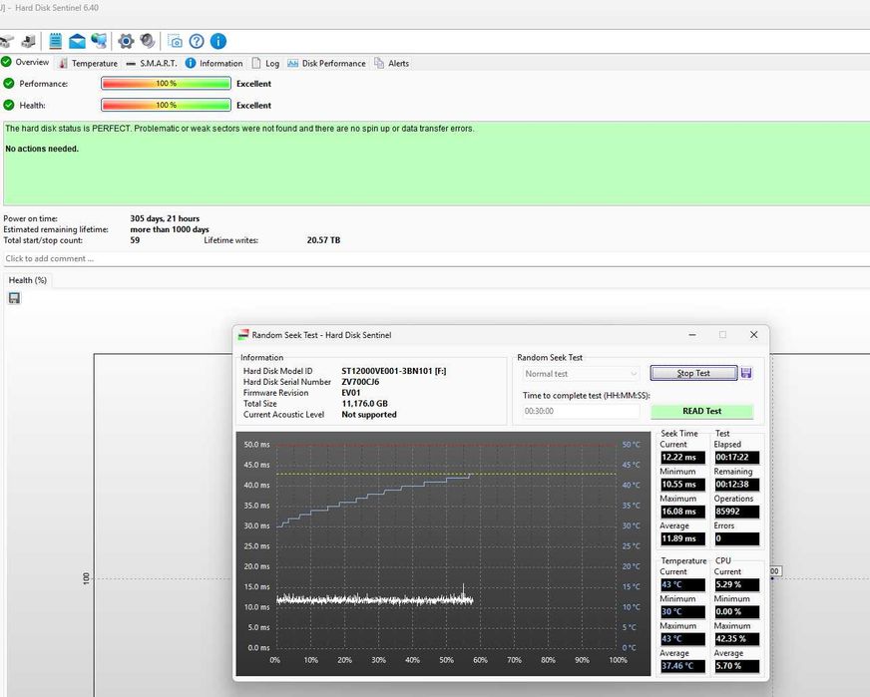Viewport: 870px width, 697px height.
Task: Click the network globe computer icon
Action: [x=100, y=41]
